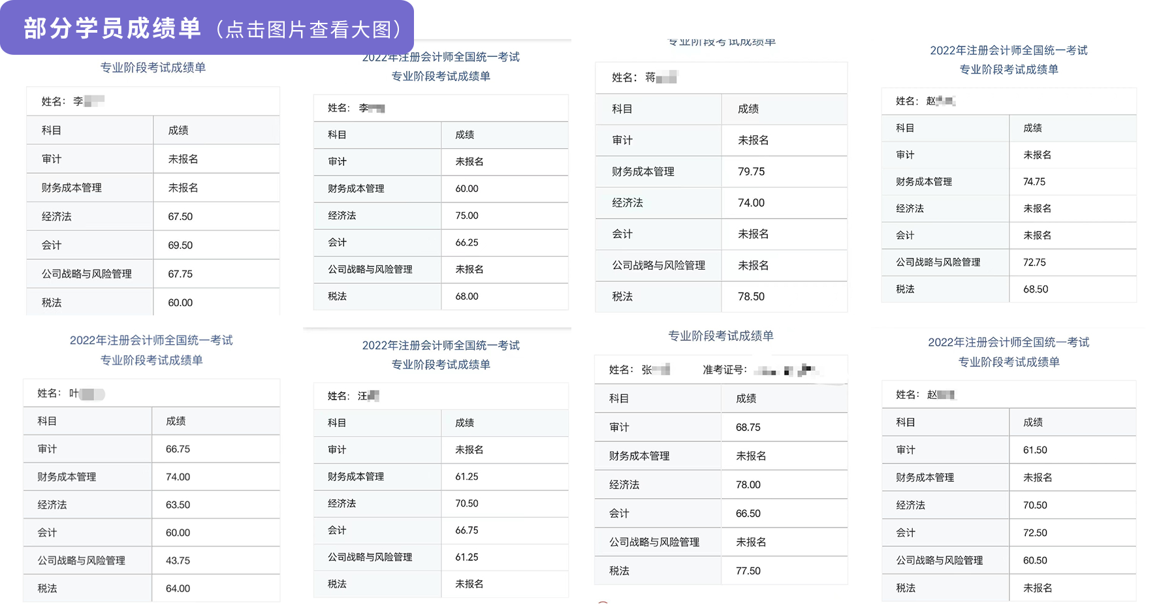Open student 汪's transcript image

coord(441,470)
